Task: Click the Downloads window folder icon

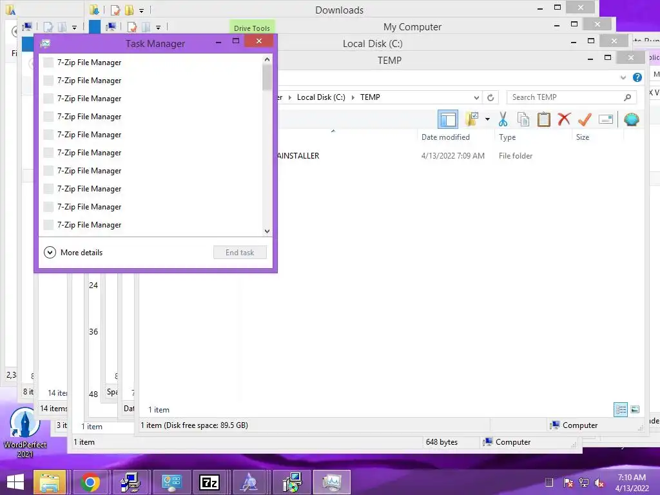Action: point(94,10)
